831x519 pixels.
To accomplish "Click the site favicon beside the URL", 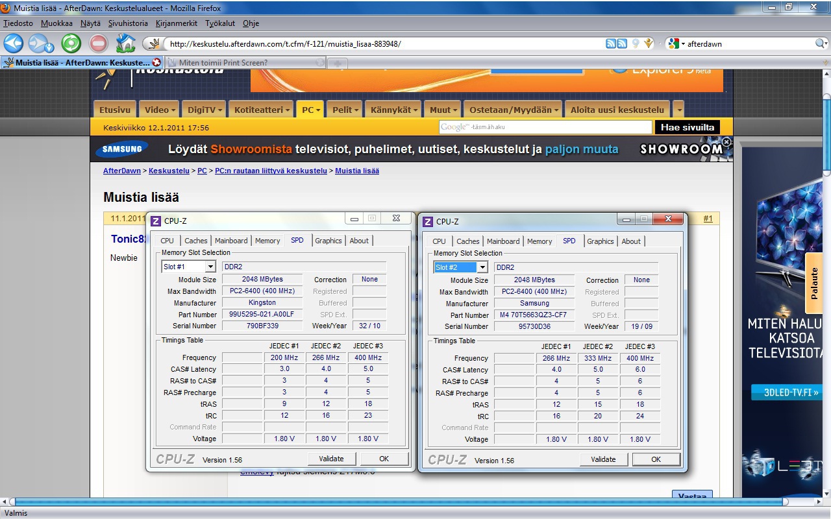I will [x=154, y=43].
